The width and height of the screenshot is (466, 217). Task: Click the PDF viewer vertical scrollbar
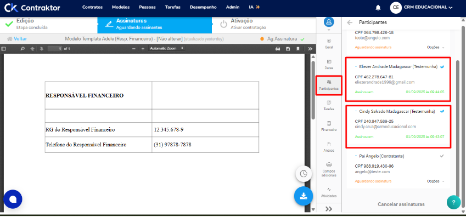click(x=313, y=90)
